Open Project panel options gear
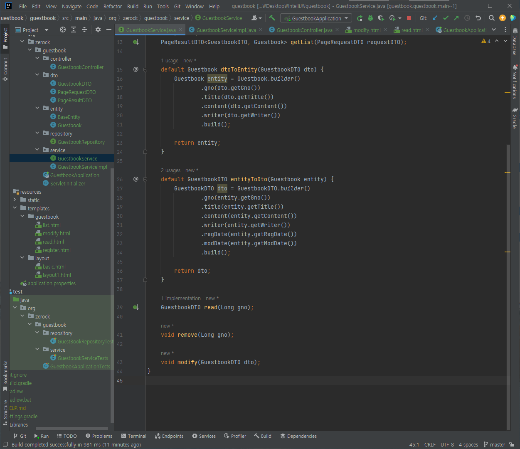 [x=98, y=30]
